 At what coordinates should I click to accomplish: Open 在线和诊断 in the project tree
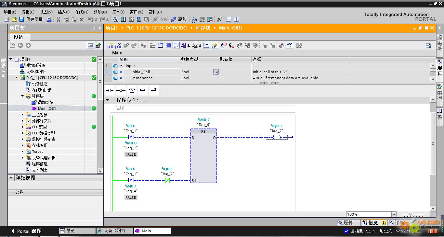pyautogui.click(x=42, y=90)
